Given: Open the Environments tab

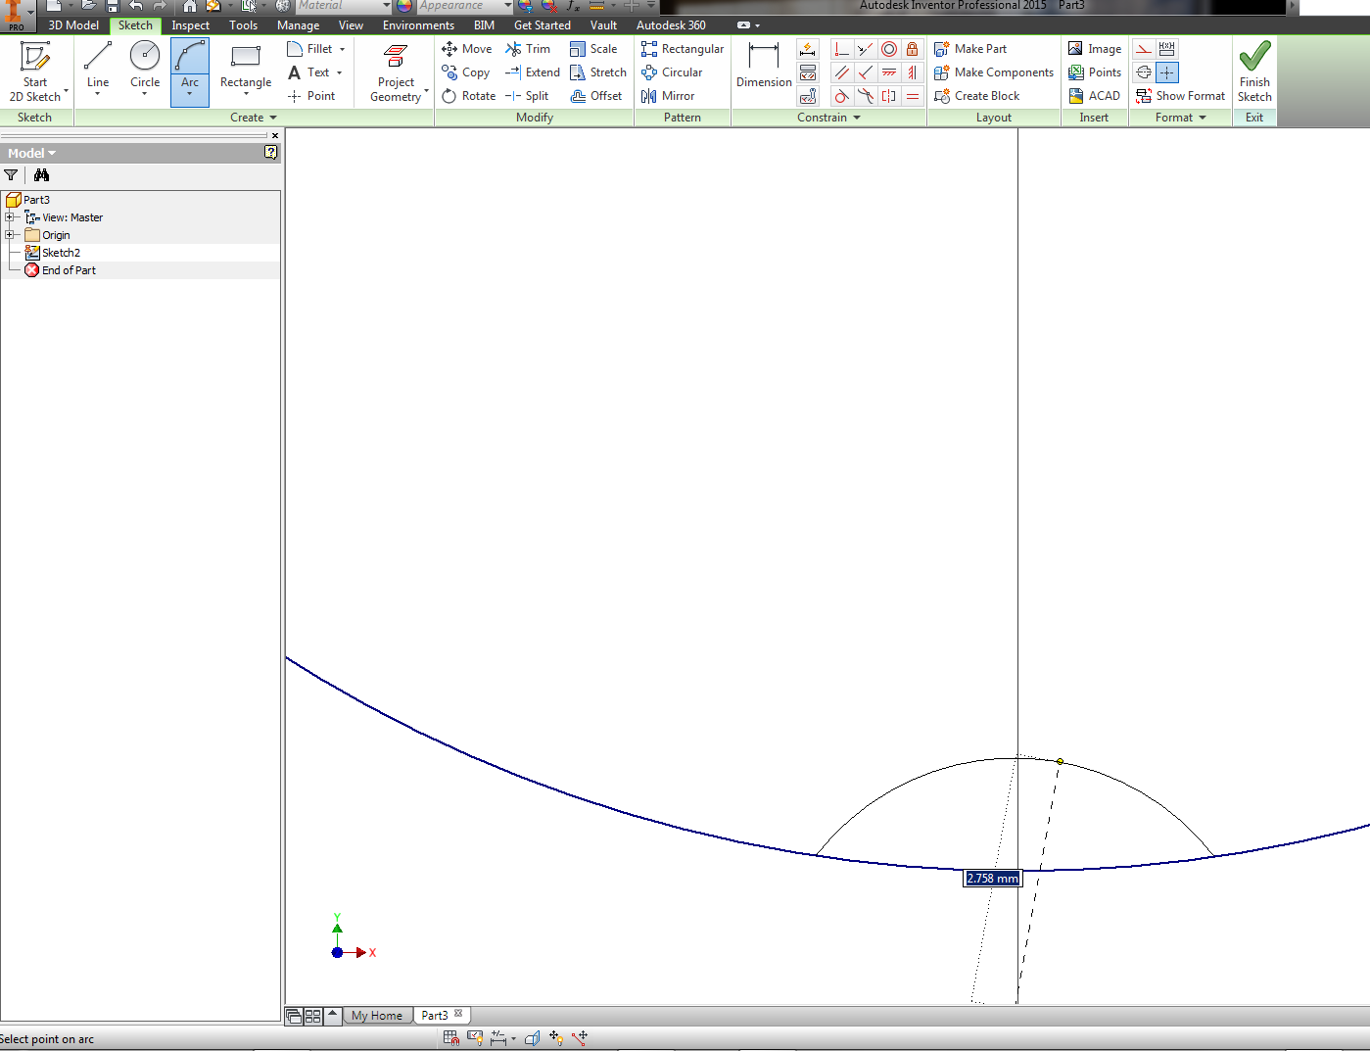Looking at the screenshot, I should coord(418,25).
